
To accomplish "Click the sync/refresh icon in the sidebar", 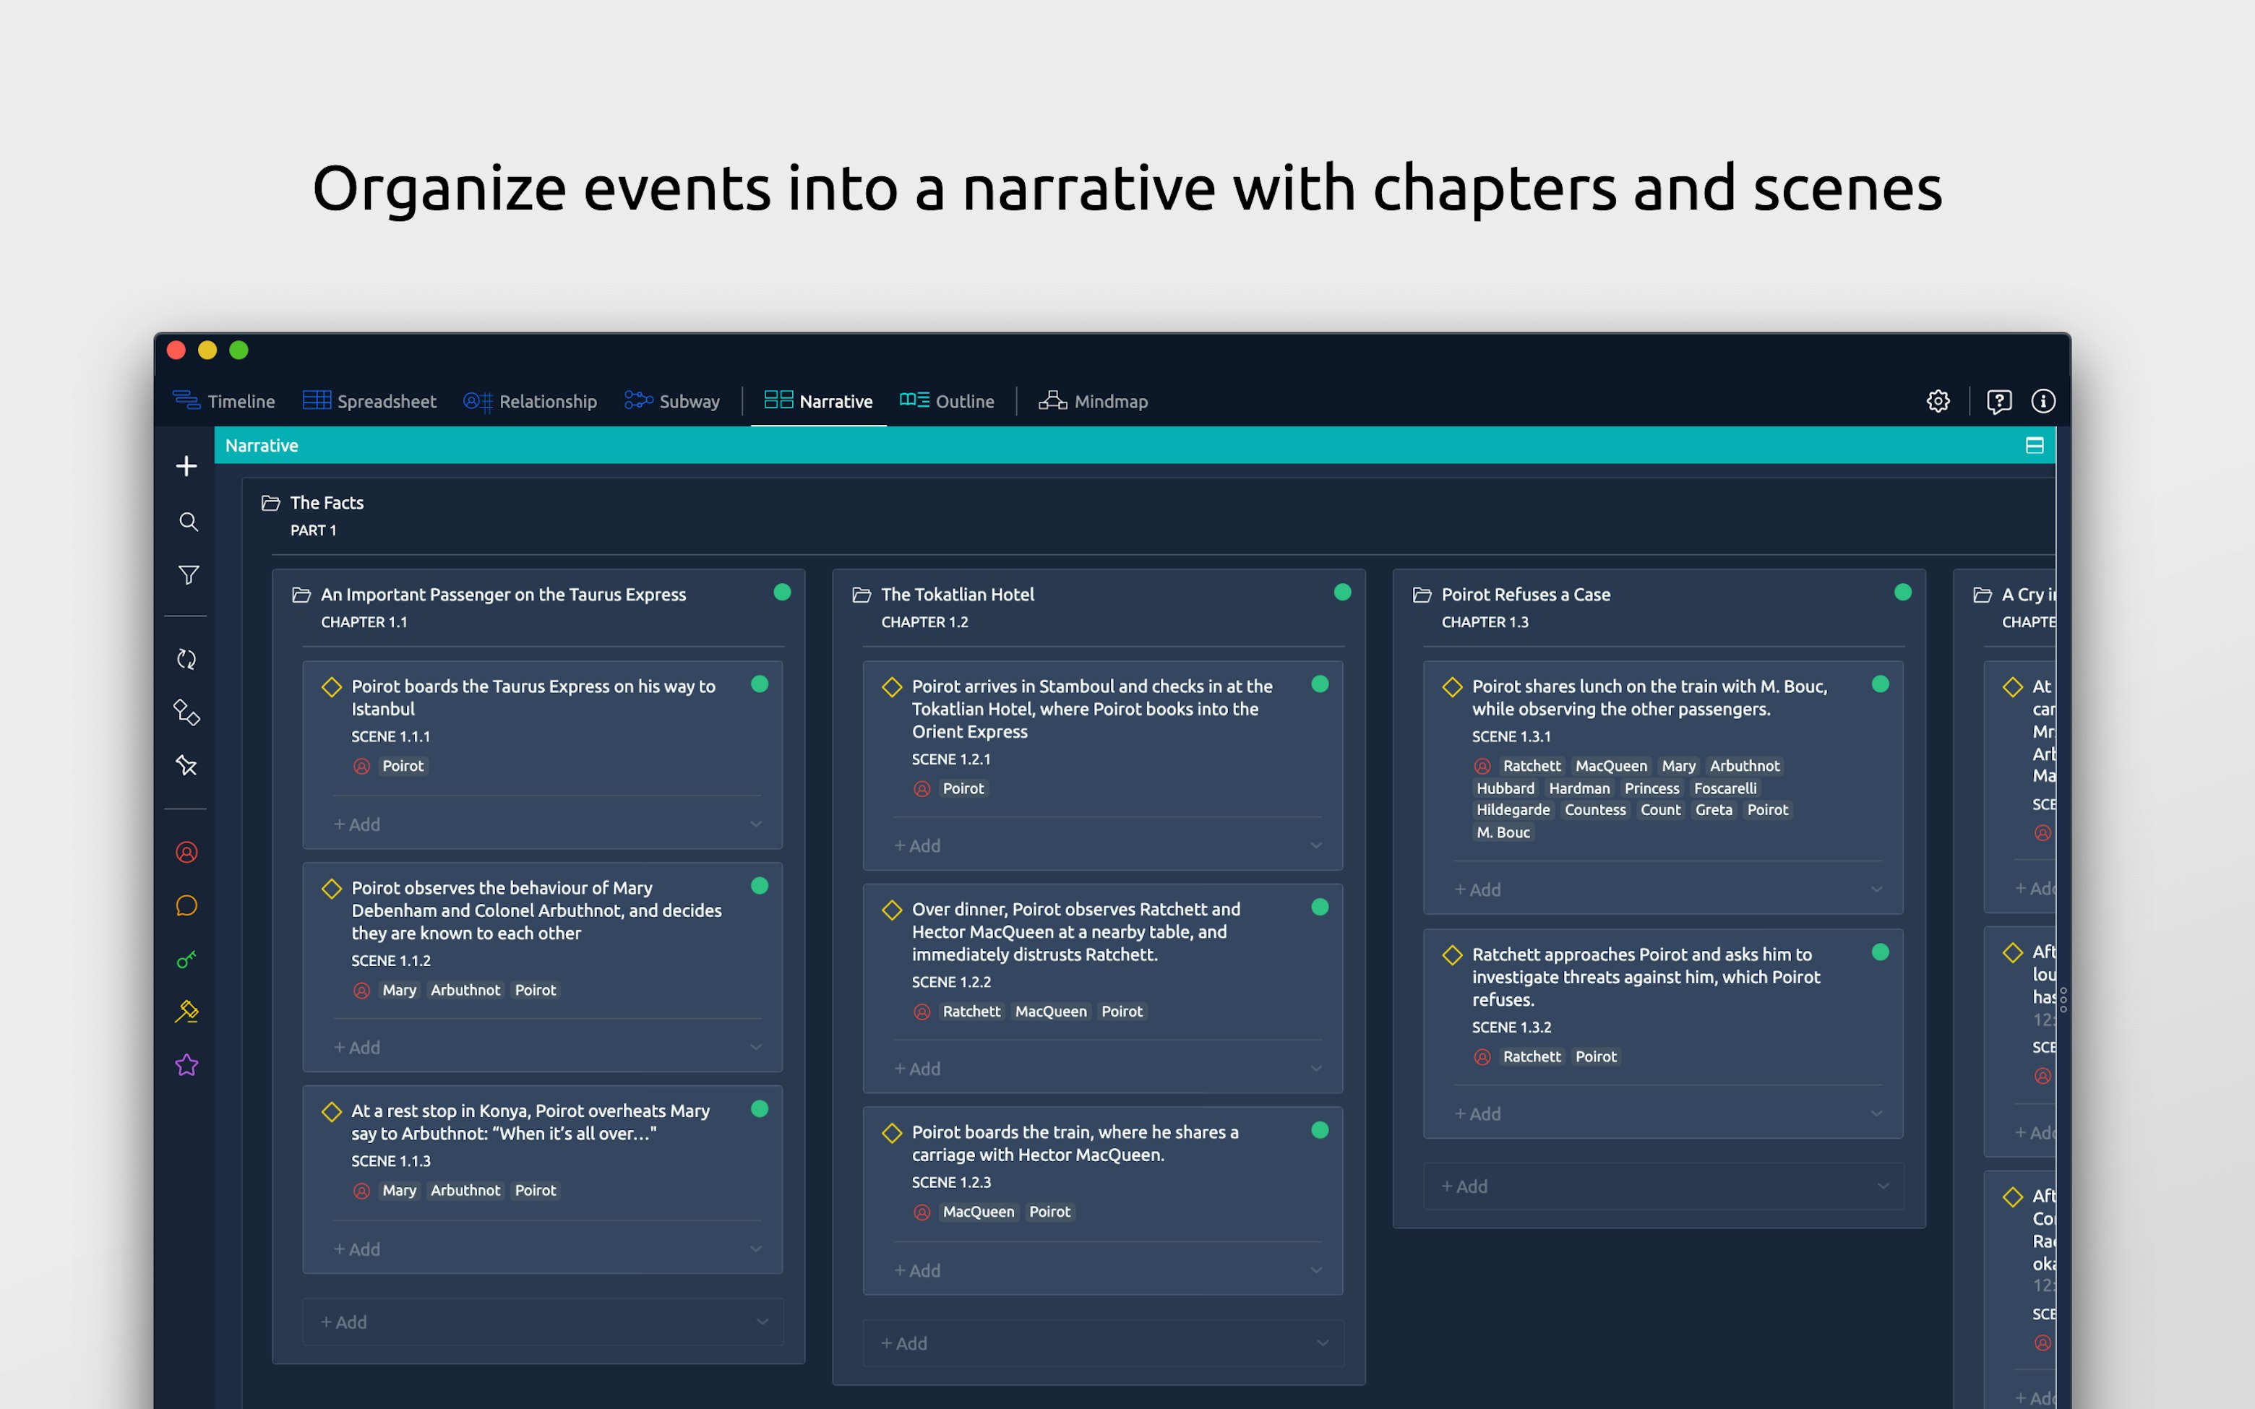I will pyautogui.click(x=186, y=659).
